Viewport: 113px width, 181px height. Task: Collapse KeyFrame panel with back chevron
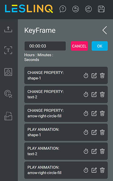coord(105,30)
